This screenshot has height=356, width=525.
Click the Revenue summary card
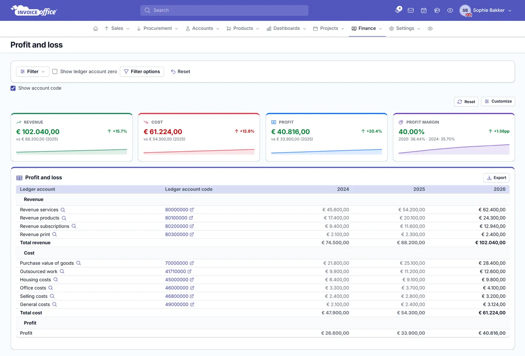click(72, 137)
